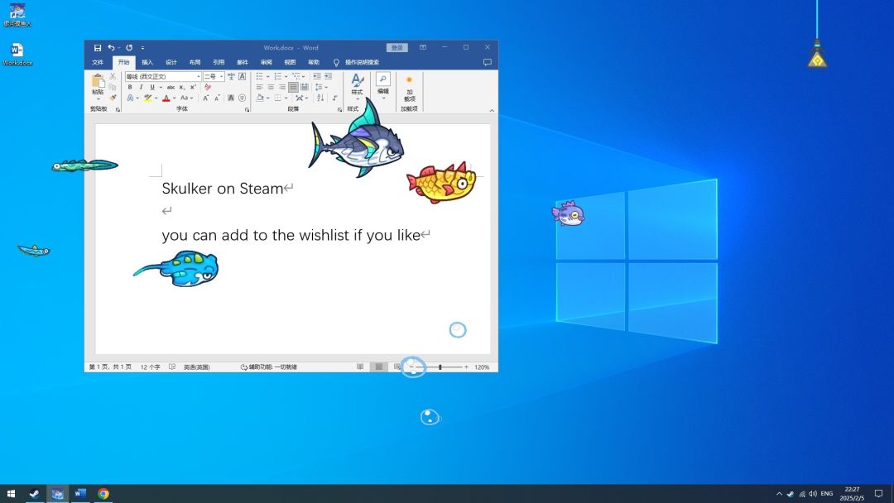Expand the font color dropdown arrow
The height and width of the screenshot is (503, 894).
coord(174,98)
